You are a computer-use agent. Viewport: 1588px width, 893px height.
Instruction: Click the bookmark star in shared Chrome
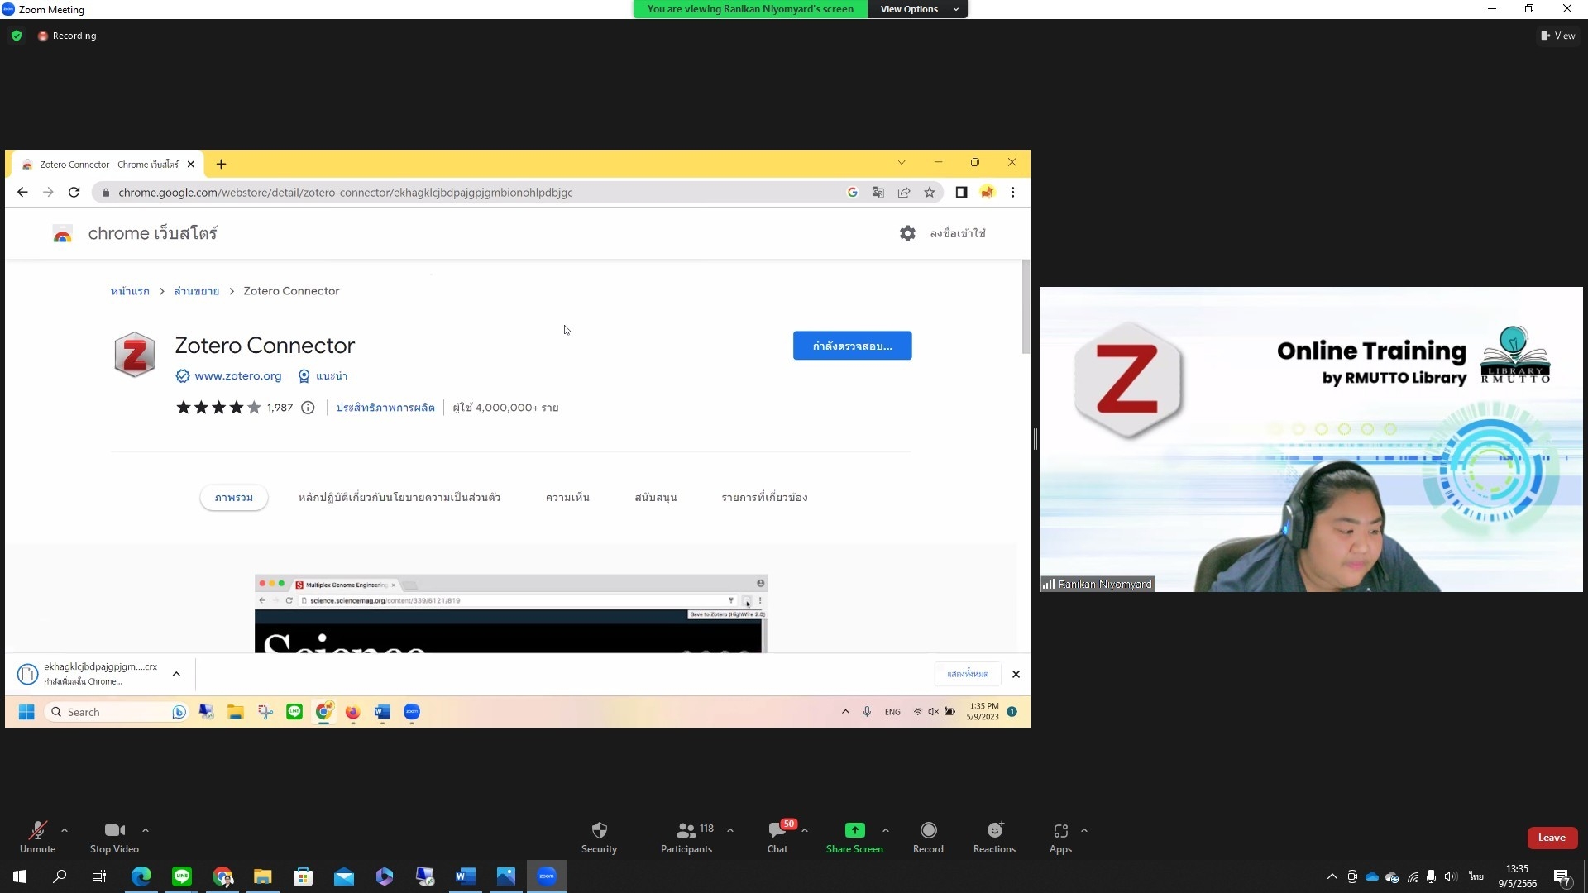click(x=930, y=192)
